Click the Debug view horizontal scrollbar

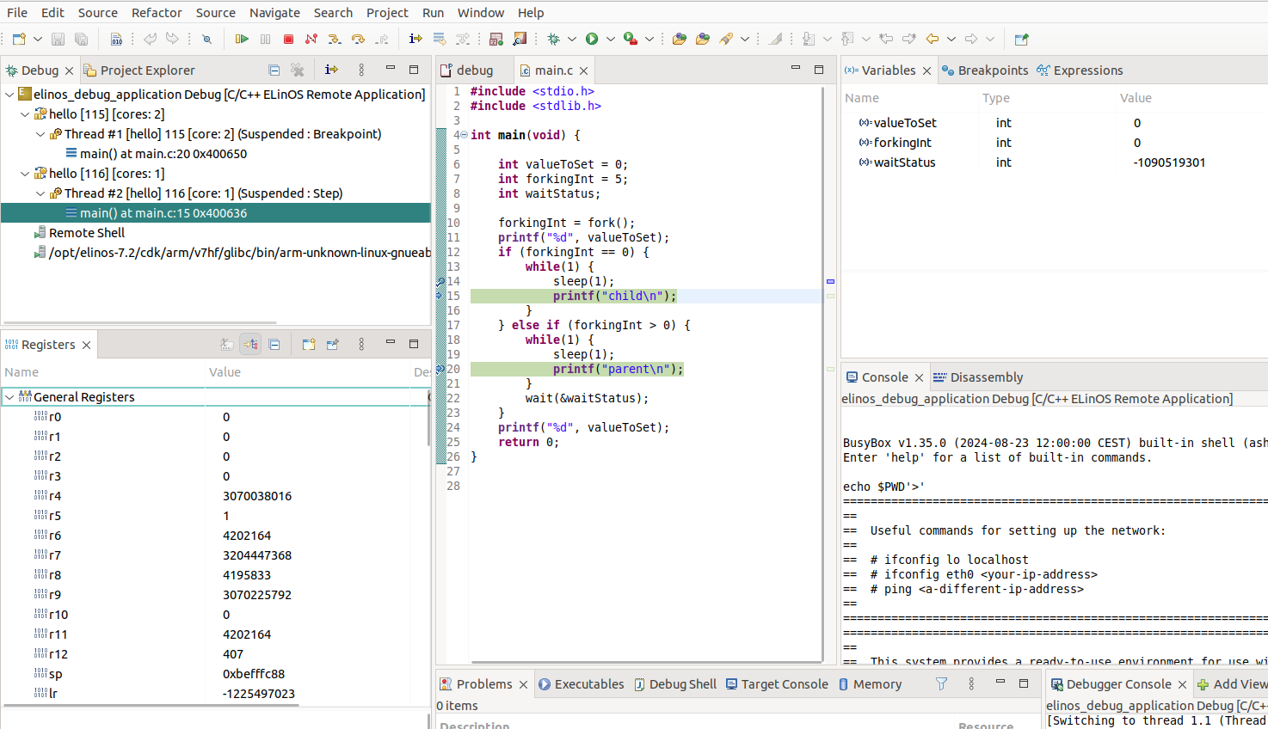point(138,323)
